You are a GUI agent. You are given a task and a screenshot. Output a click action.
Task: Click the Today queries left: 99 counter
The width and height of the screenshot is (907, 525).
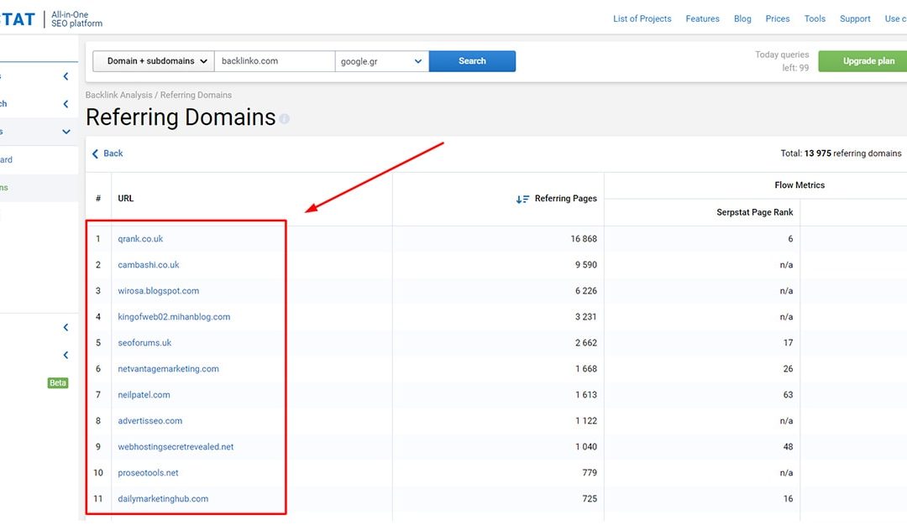point(782,61)
